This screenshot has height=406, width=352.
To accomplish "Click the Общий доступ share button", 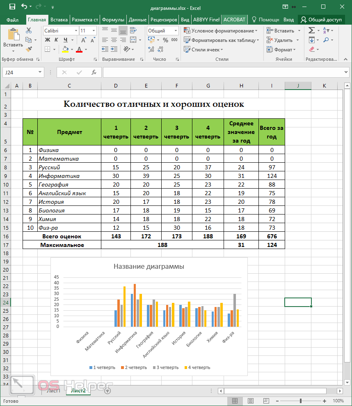I will click(321, 19).
